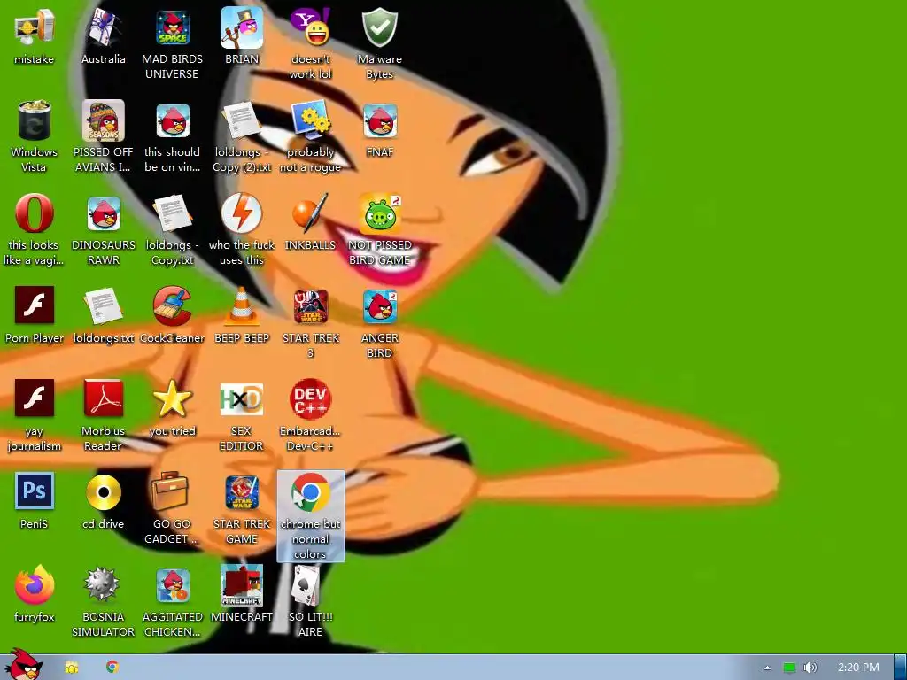Screen dimensions: 907x680
Task: Launch the Photoshop Ps icon
Action: coord(34,491)
